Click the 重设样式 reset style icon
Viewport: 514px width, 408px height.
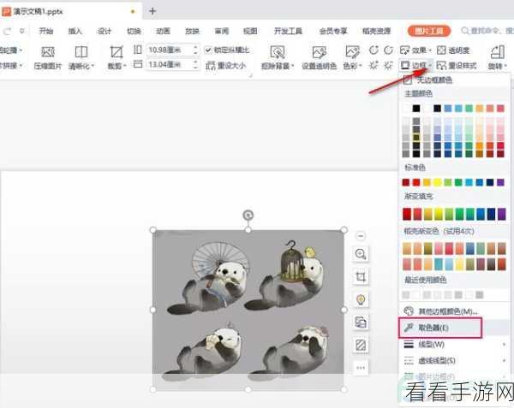pos(441,66)
